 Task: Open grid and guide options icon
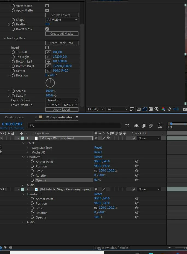point(156,109)
